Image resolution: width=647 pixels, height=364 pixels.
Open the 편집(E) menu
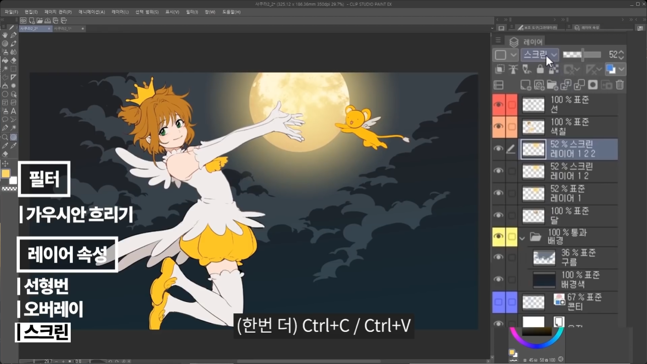(x=31, y=12)
